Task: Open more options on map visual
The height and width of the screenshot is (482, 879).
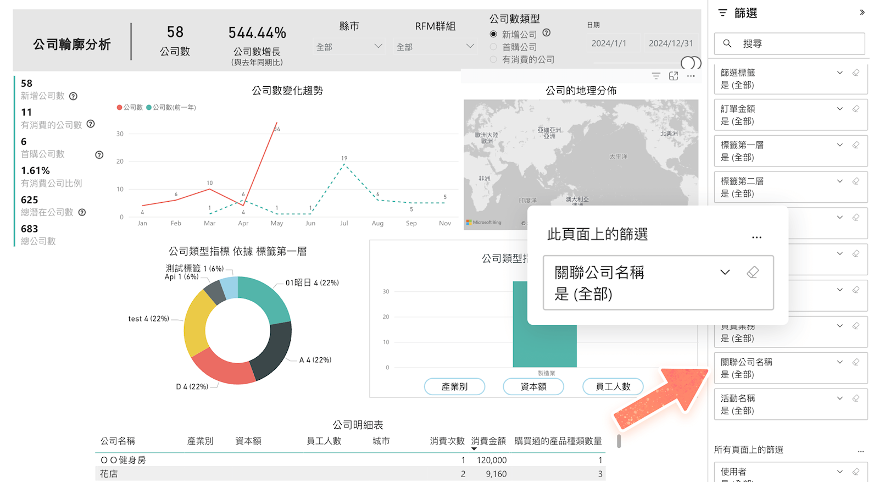Action: tap(691, 76)
